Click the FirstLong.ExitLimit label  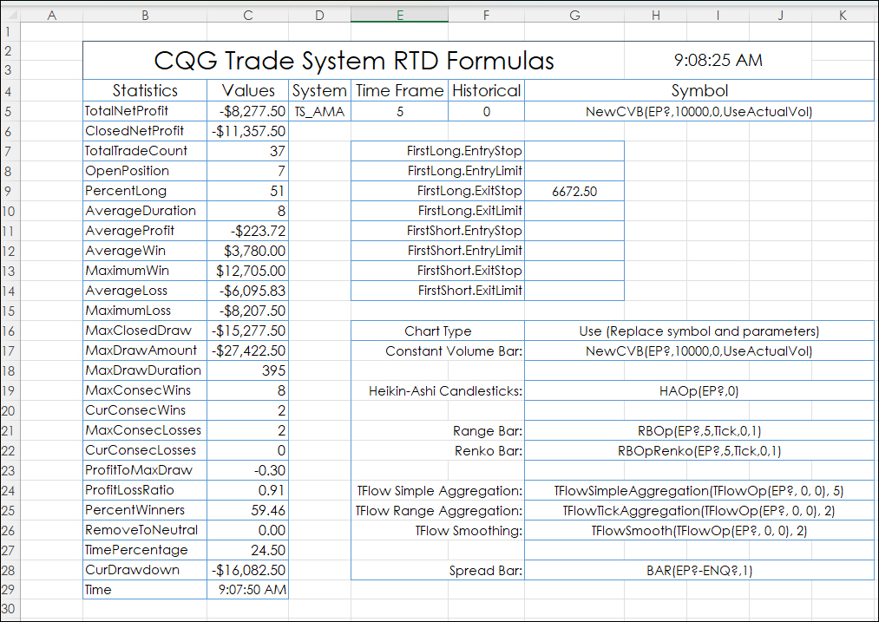click(438, 211)
